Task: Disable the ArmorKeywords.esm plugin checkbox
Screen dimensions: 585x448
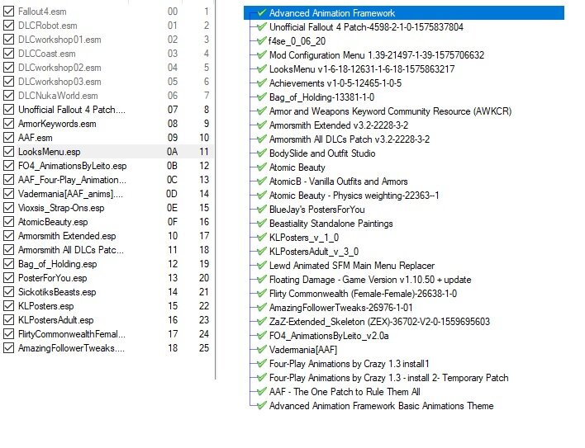Action: (x=8, y=124)
